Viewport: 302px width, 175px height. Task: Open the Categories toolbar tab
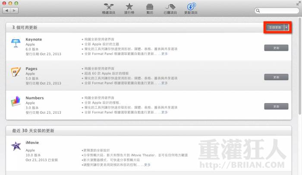click(150, 9)
